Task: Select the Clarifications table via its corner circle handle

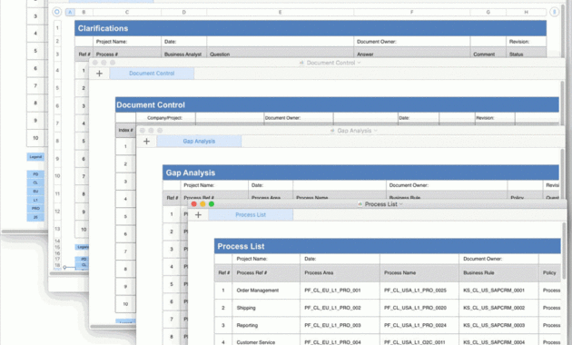Action: tap(57, 12)
